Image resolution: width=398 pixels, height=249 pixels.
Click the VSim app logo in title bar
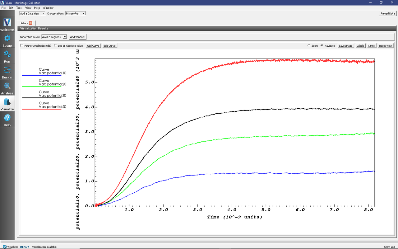tap(2, 2)
